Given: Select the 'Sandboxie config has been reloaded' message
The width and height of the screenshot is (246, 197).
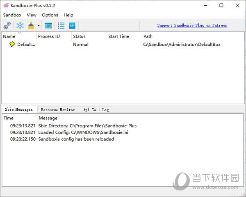Looking at the screenshot, I should point(76,139).
